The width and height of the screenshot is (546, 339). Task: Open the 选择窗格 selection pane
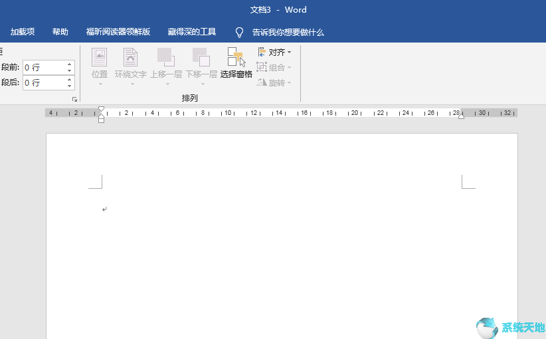(236, 62)
